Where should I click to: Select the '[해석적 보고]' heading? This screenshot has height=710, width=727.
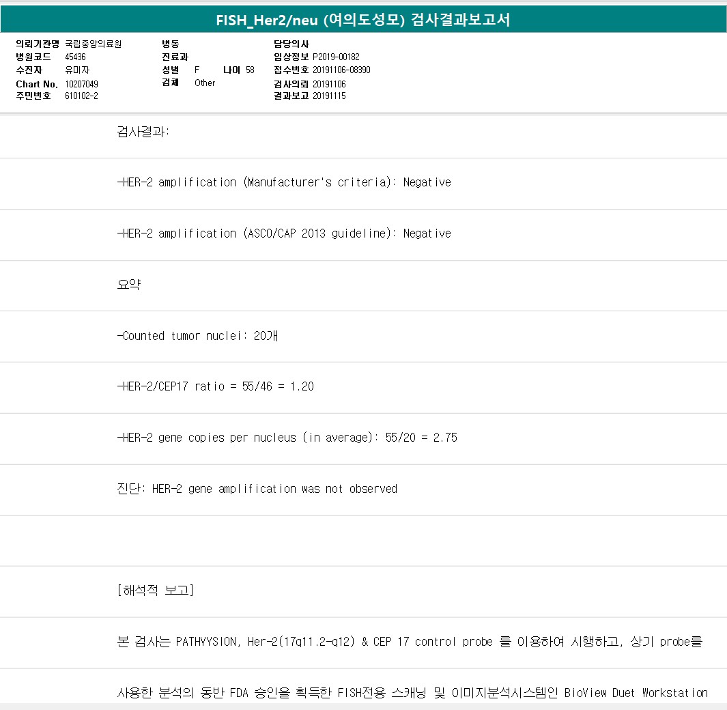156,590
